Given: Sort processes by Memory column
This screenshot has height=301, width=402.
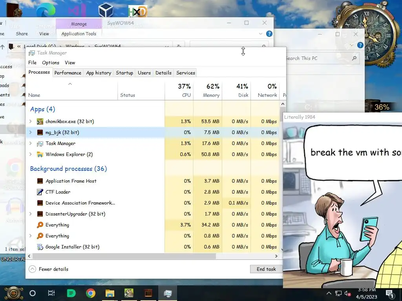Looking at the screenshot, I should coord(208,91).
